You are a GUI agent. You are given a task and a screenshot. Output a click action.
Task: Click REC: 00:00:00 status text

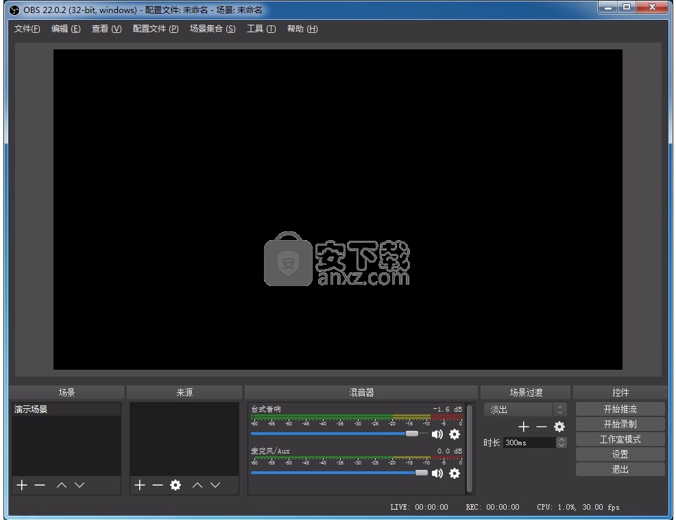tap(492, 507)
